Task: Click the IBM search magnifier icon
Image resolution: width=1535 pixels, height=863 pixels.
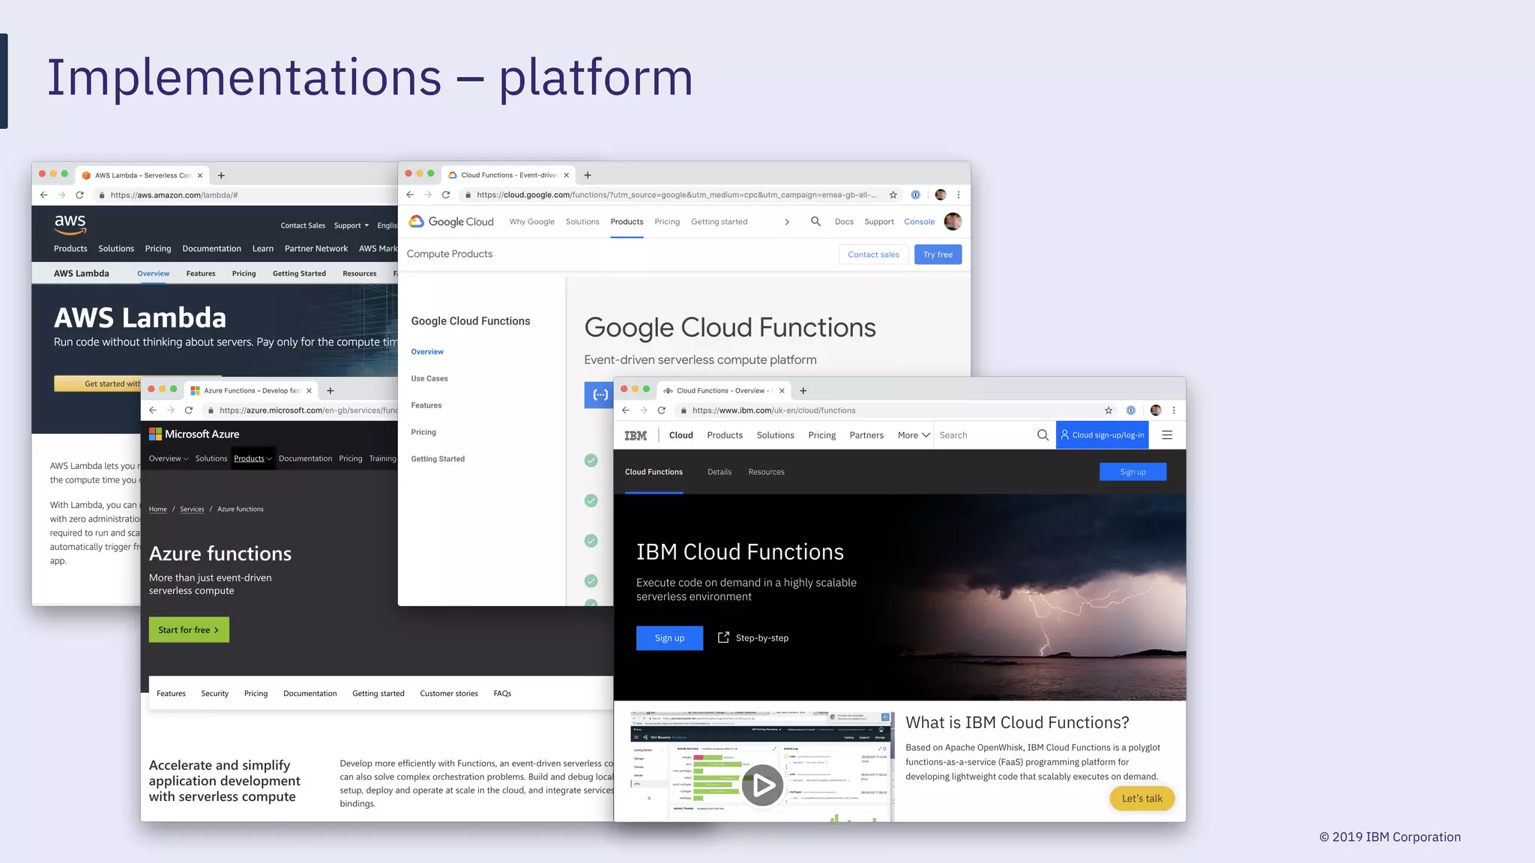Action: (1043, 435)
